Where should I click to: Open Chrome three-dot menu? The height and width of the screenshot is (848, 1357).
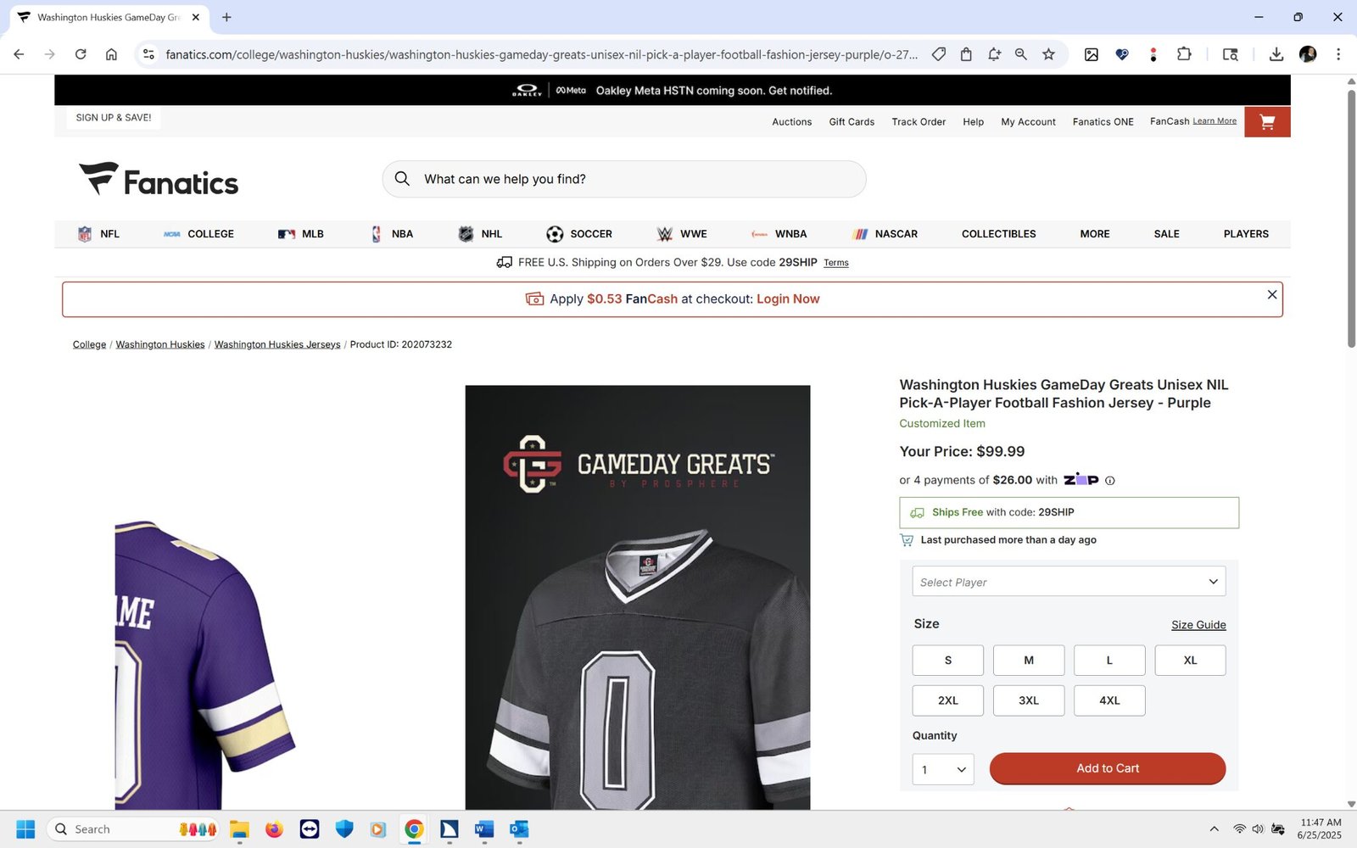point(1338,54)
